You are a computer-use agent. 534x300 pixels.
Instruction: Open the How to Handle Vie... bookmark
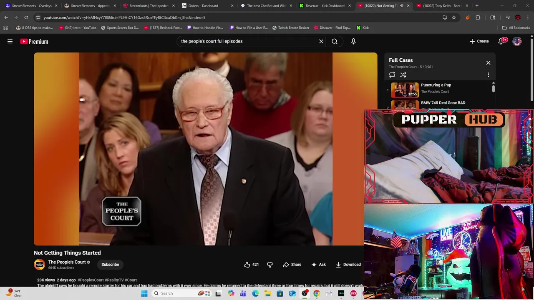[205, 27]
